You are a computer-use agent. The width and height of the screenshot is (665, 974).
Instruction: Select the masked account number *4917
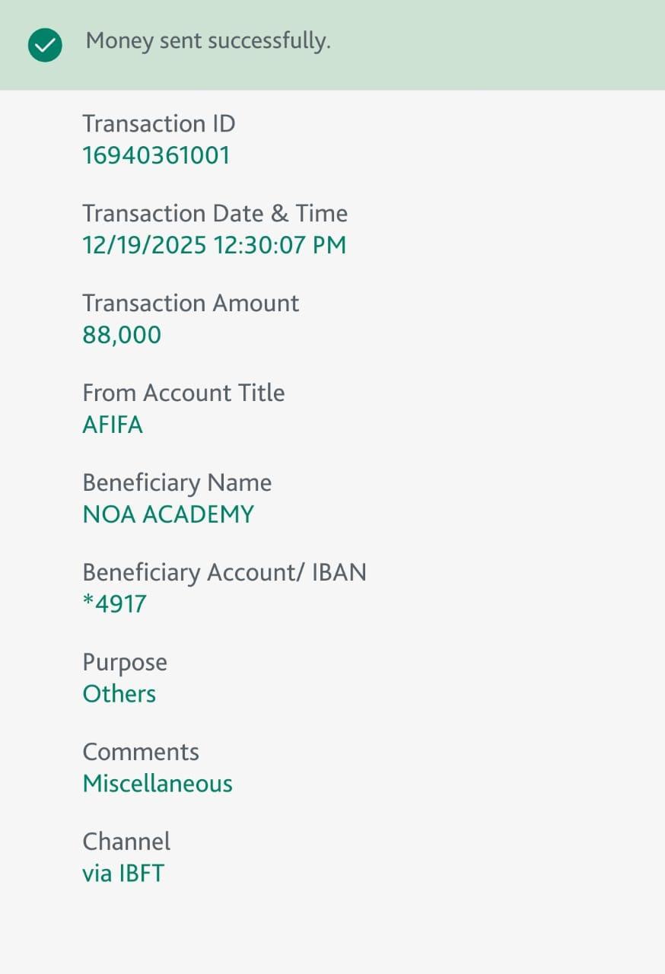(114, 604)
